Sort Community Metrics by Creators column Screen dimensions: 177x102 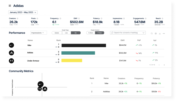pos(121,78)
